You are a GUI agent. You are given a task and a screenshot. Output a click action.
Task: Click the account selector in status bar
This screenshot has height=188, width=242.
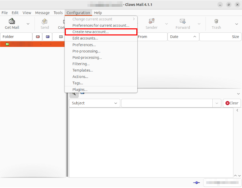222,183
